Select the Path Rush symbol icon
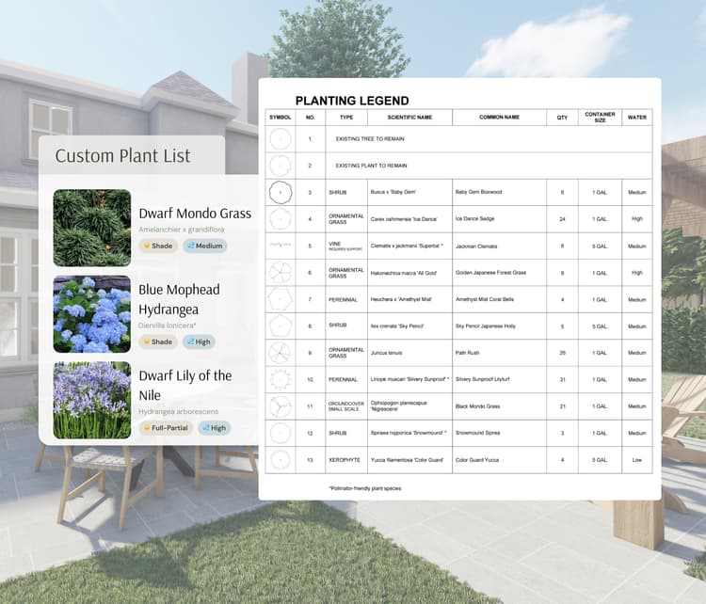 280,353
